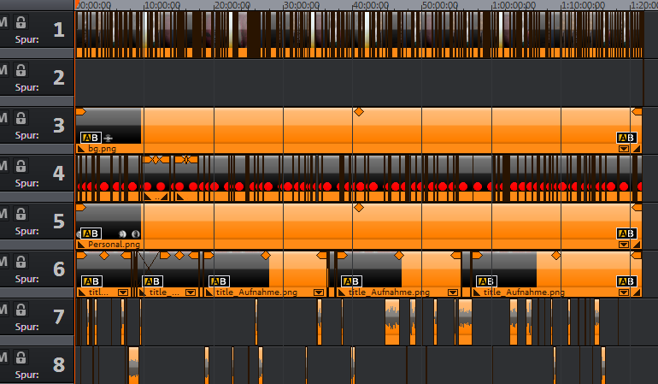The height and width of the screenshot is (384, 658).
Task: Lock track 3 with padlock icon
Action: tap(21, 120)
